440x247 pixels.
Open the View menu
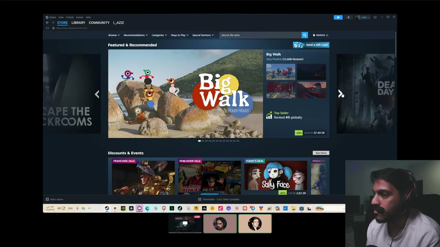61,17
